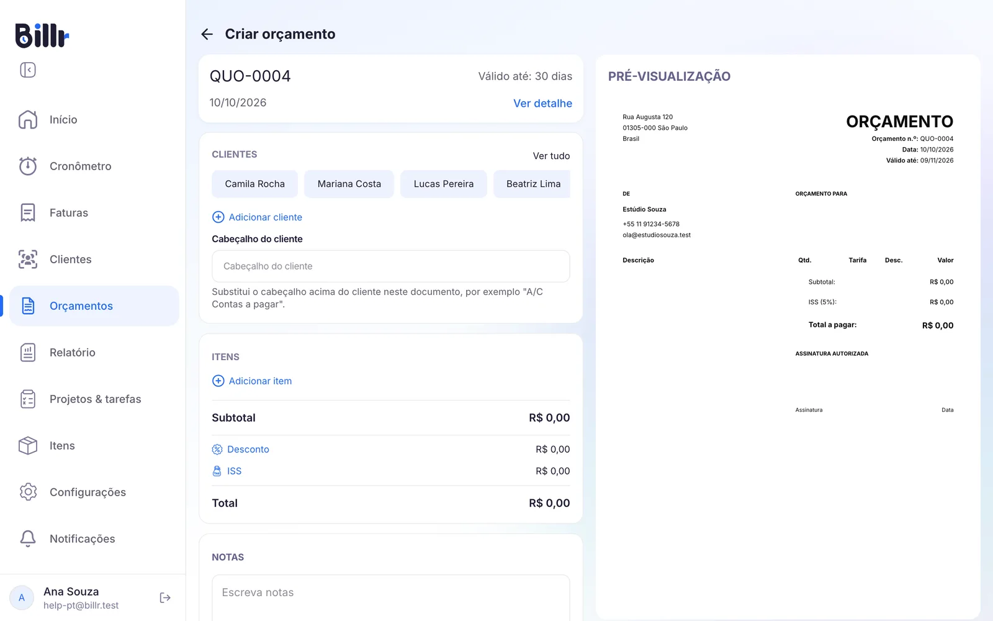993x621 pixels.
Task: Select client Beatriz Lima
Action: (x=532, y=184)
